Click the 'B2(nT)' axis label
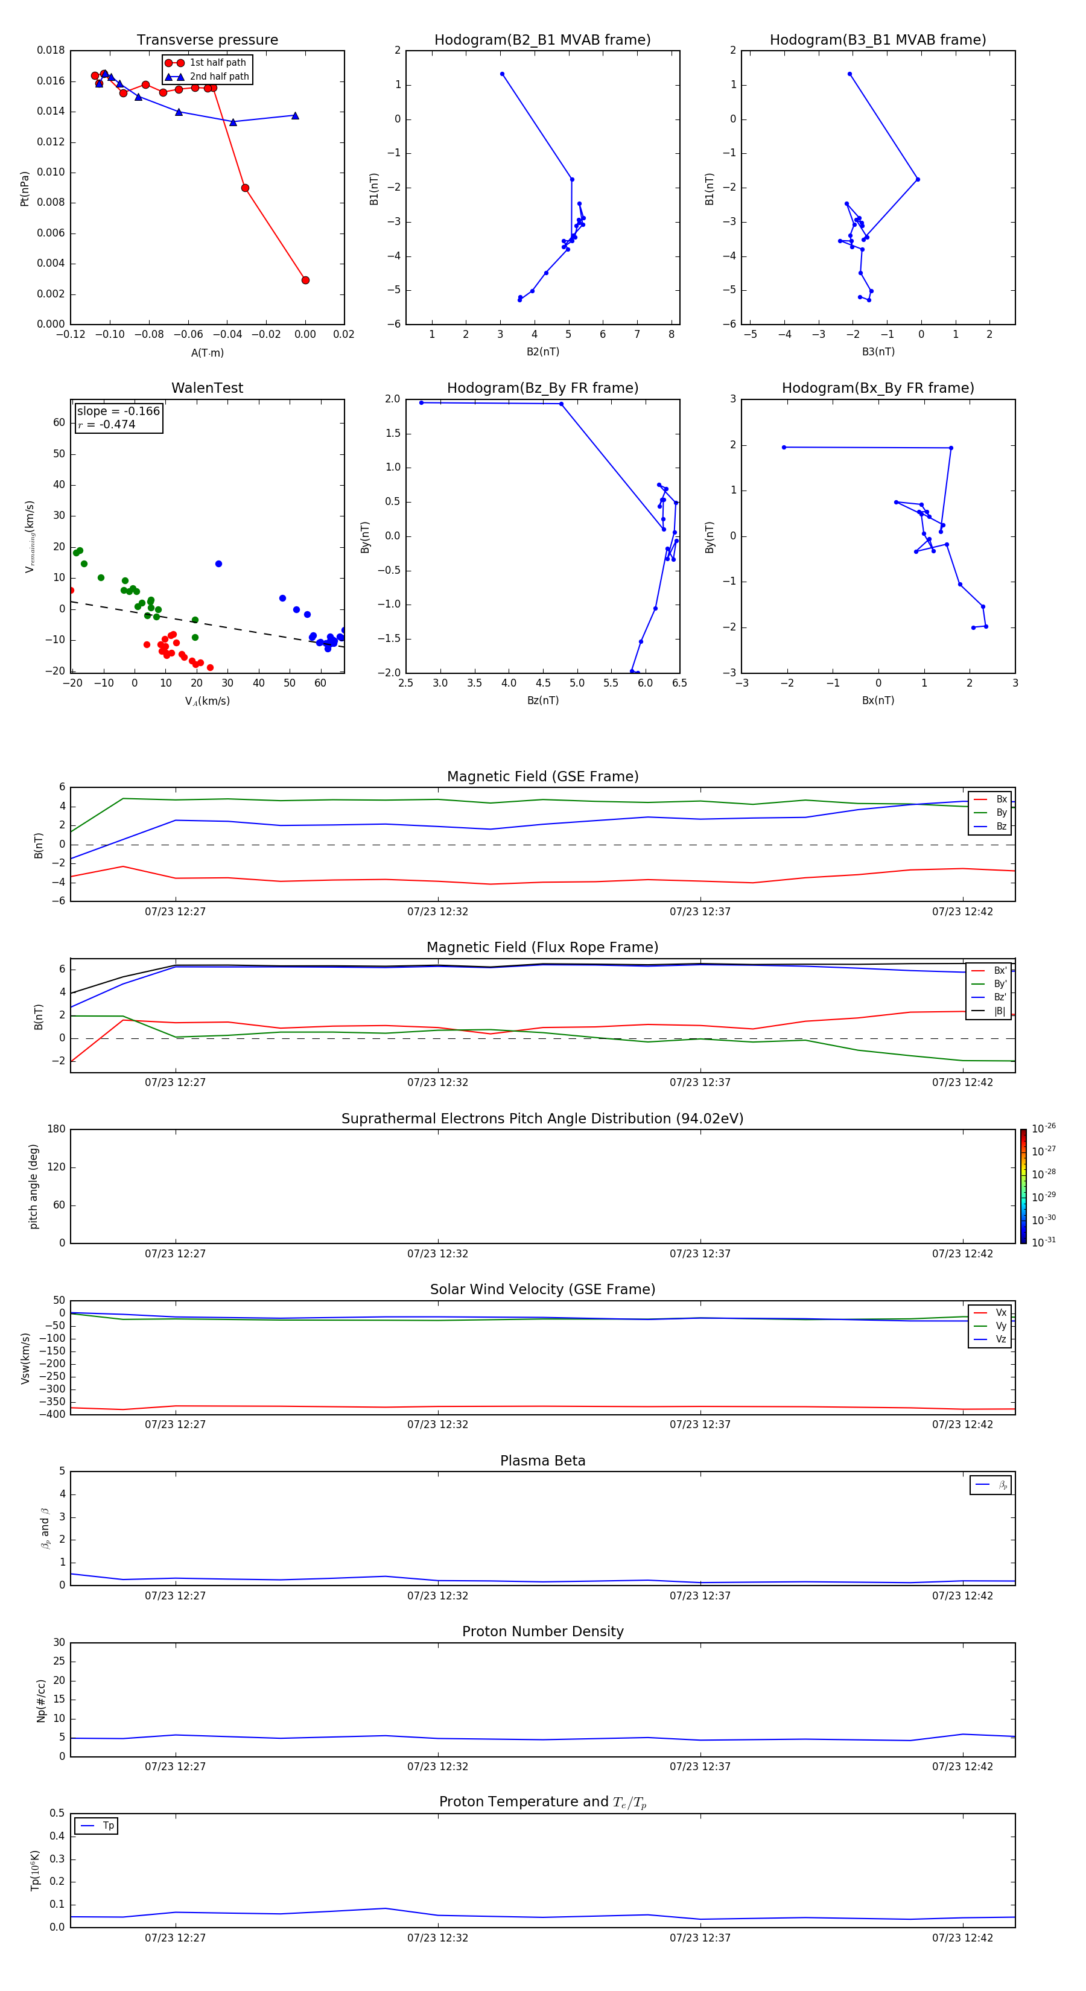 [542, 352]
